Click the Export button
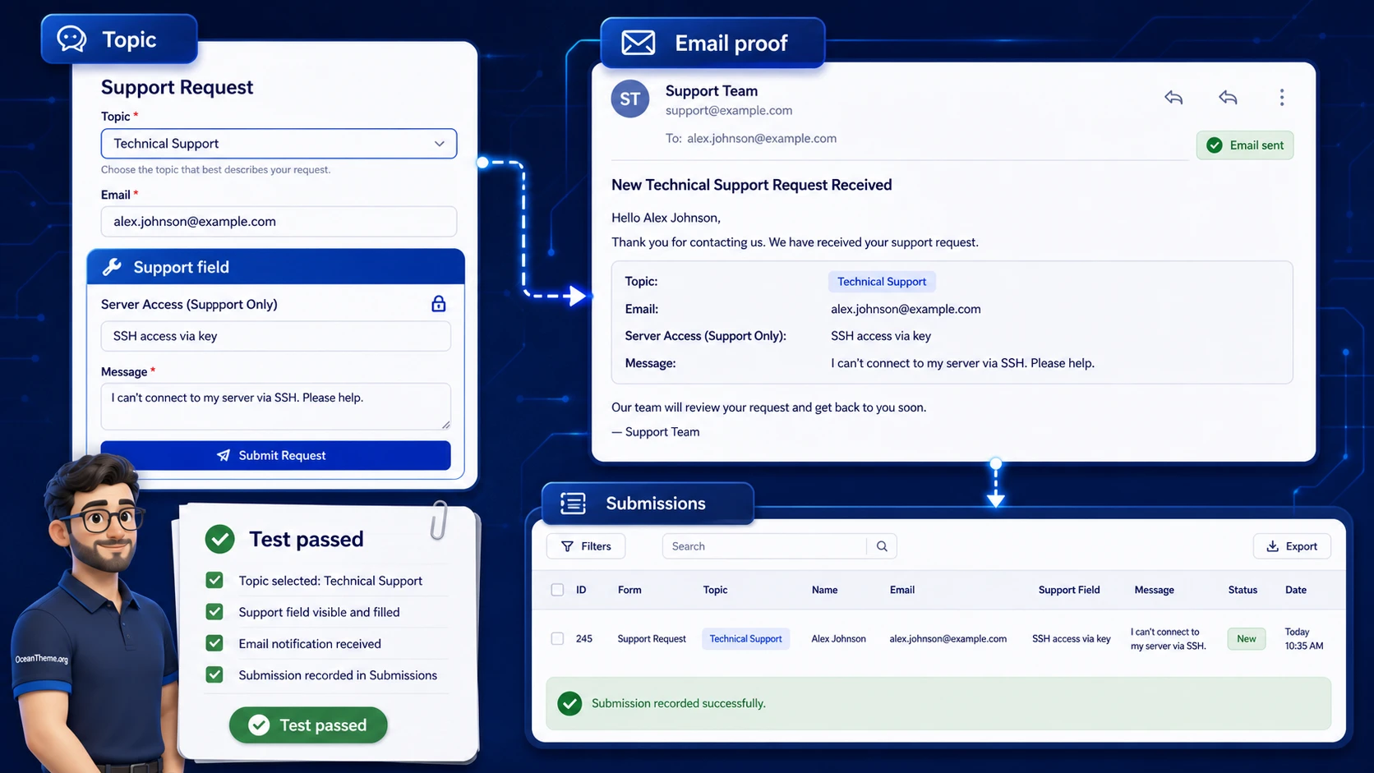Screen dimensions: 1374x773 click(x=1292, y=546)
